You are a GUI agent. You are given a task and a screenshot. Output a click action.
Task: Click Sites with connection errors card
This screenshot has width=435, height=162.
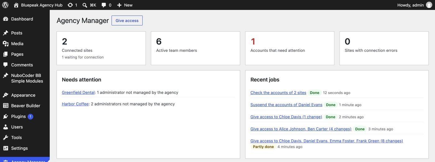[x=384, y=48]
